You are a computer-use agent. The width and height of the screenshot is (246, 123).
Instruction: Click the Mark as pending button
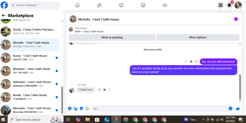(112, 37)
